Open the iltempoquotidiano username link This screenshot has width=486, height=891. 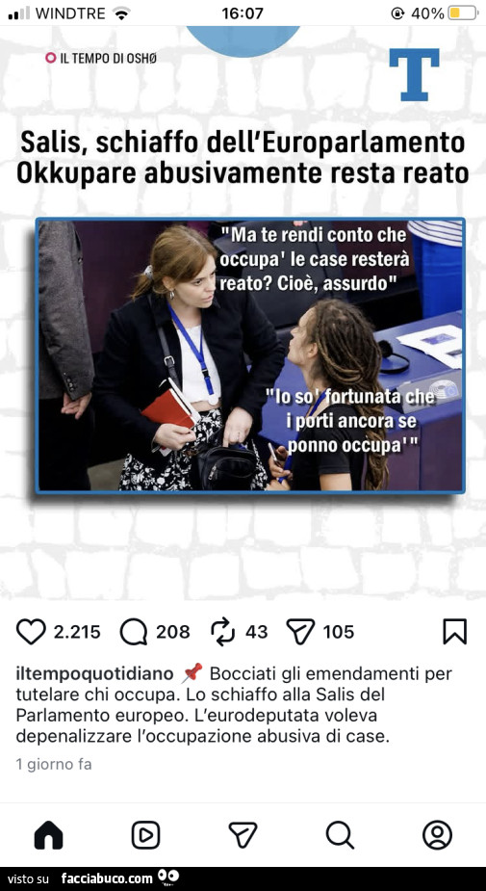click(94, 674)
